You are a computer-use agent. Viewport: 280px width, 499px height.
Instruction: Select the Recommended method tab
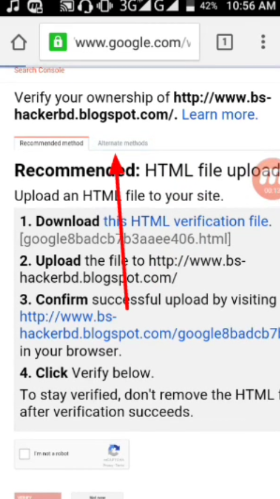(x=51, y=143)
